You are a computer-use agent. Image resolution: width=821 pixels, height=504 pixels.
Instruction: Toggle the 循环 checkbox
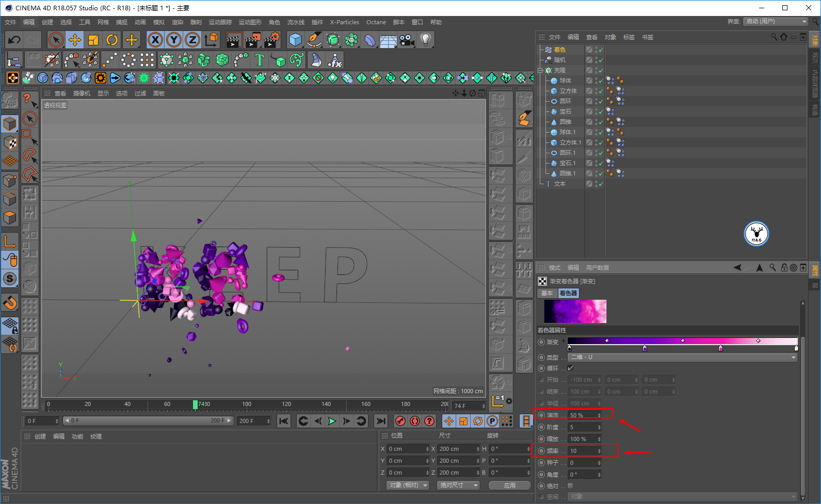570,368
